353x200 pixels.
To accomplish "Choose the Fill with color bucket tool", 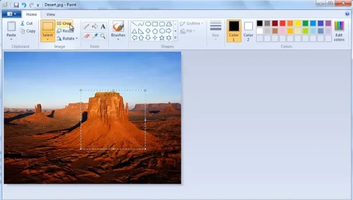I will point(95,26).
